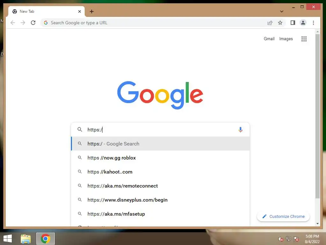Click the scrollbar up arrow
This screenshot has width=326, height=245.
(x=317, y=32)
